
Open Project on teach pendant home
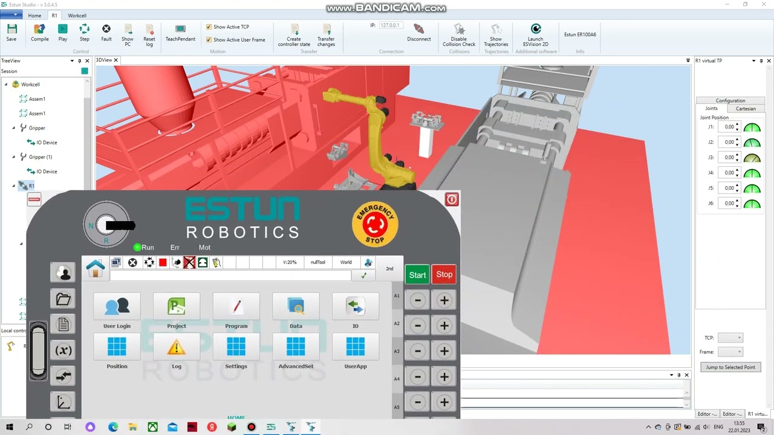[177, 307]
